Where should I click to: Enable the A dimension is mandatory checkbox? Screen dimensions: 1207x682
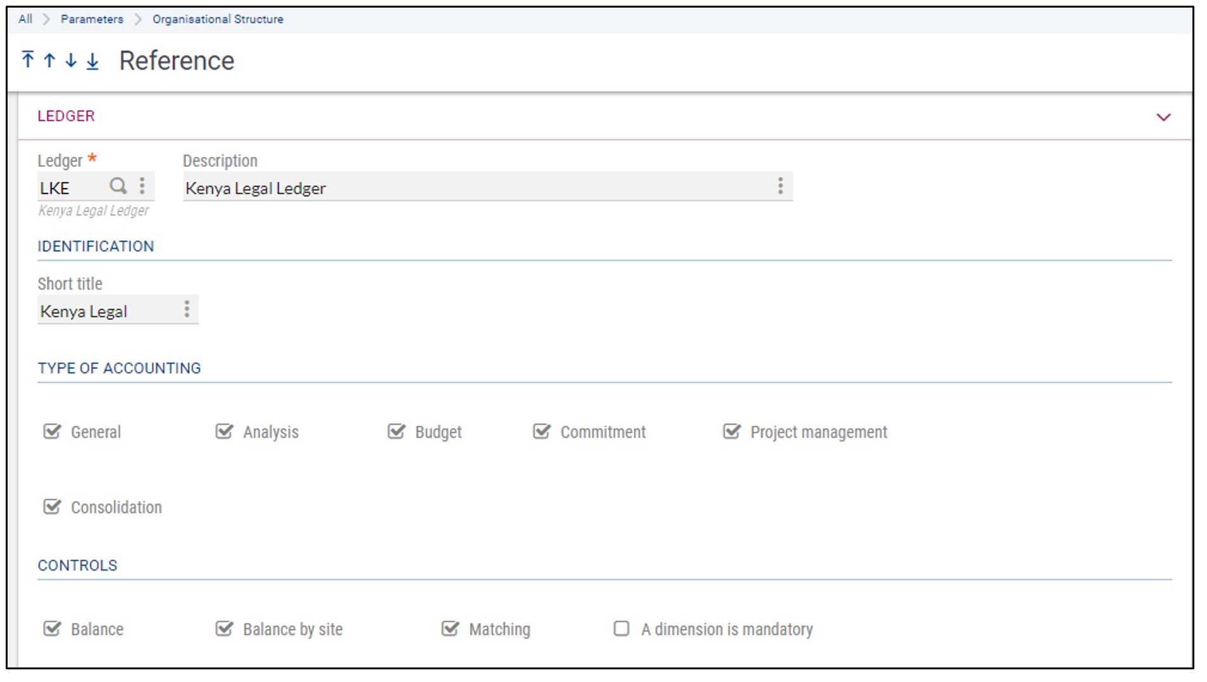622,628
